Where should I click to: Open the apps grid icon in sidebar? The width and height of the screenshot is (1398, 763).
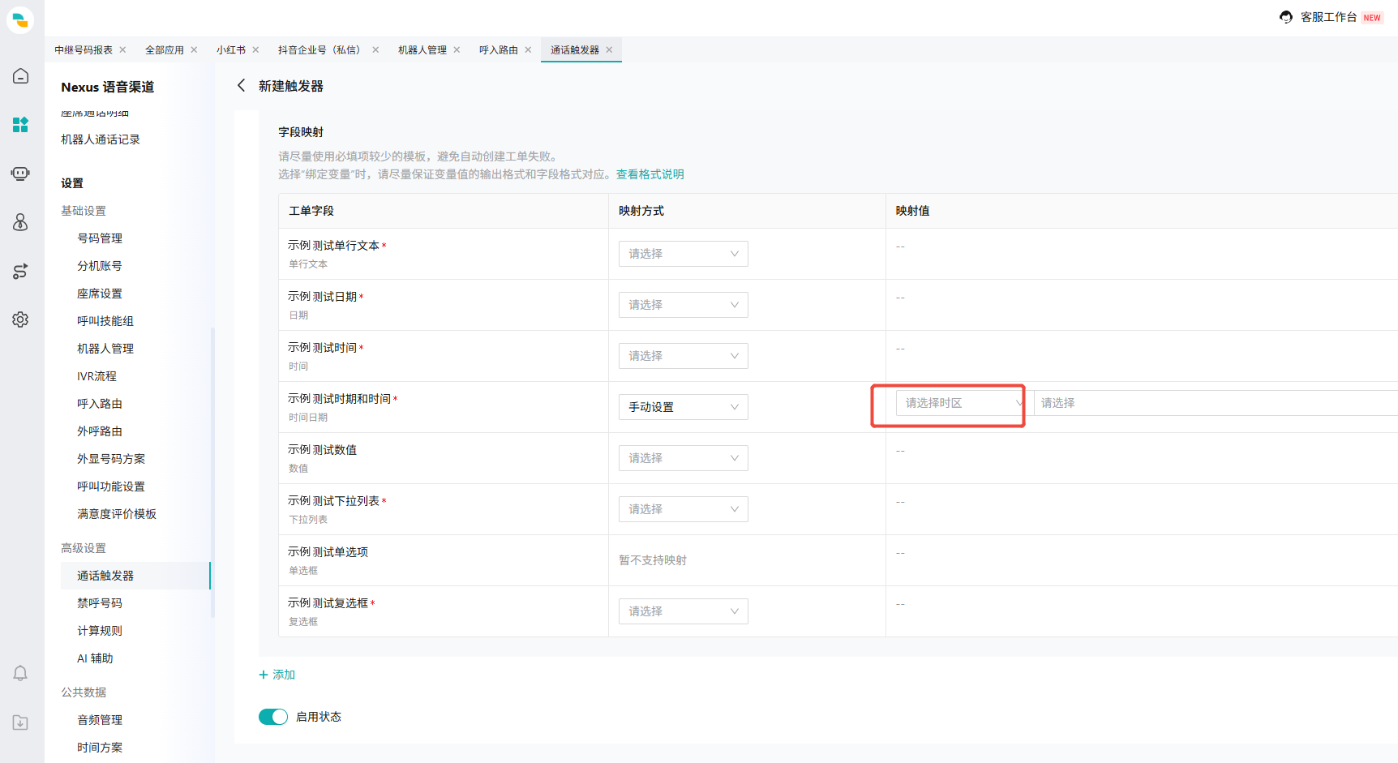20,125
